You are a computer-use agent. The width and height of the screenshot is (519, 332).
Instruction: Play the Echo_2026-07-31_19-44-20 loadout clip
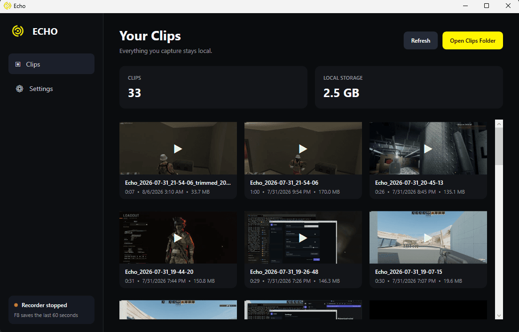point(178,238)
